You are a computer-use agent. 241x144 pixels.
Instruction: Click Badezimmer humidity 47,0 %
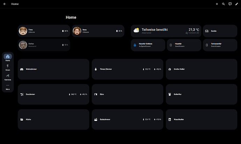pyautogui.click(x=158, y=120)
